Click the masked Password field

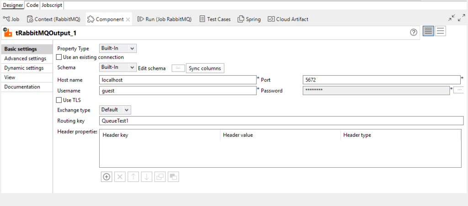click(x=377, y=91)
